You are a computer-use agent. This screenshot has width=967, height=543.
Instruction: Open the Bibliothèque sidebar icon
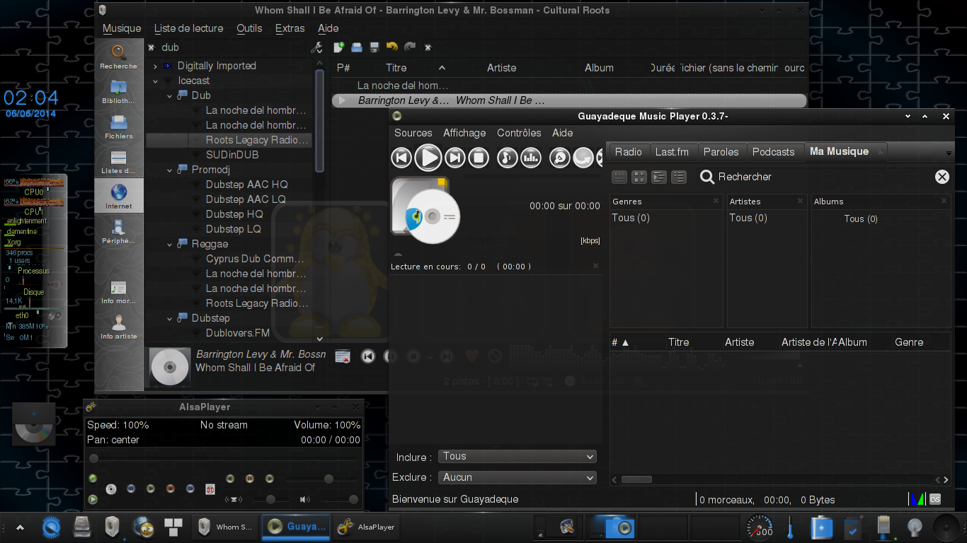point(118,91)
